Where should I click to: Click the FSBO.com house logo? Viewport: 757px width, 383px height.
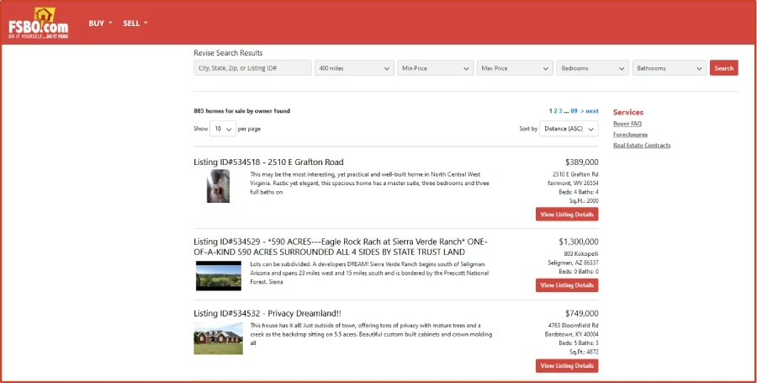coord(38,24)
